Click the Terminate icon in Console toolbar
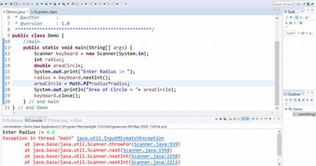 (x=216, y=119)
